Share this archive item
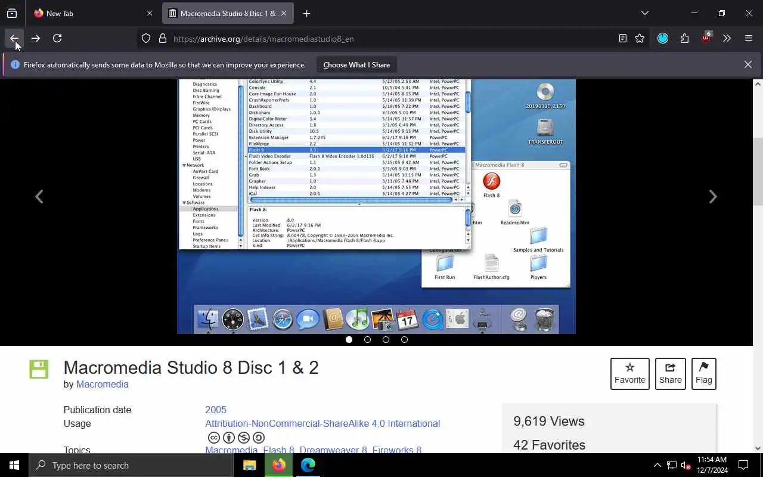 click(x=670, y=374)
